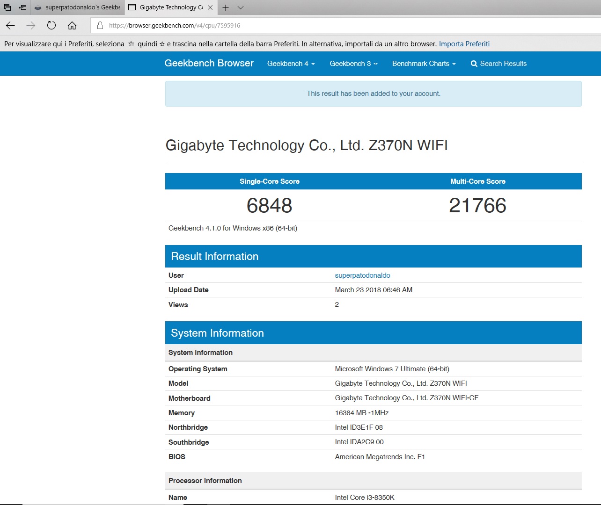Screen dimensions: 601x505
Task: Click Southbridge value 'Intel IDA2C9 00'
Action: tap(359, 442)
